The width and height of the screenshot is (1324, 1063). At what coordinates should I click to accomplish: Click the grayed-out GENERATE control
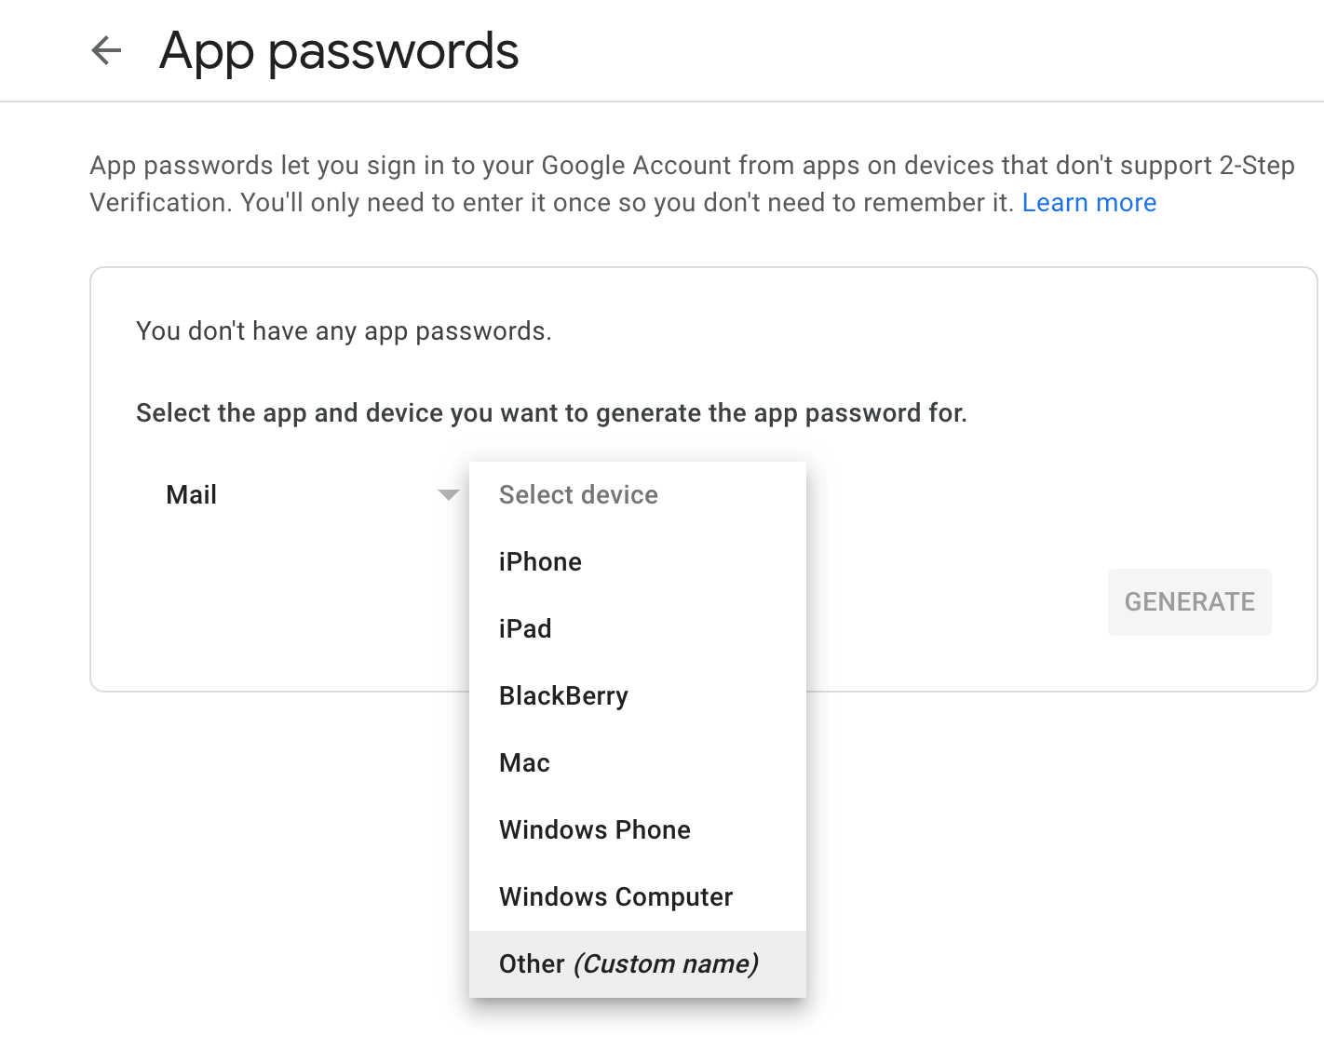(x=1189, y=601)
